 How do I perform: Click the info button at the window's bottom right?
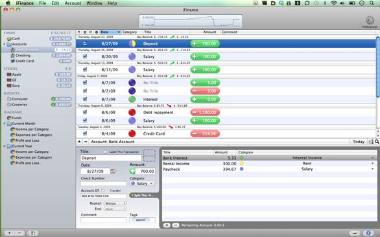pos(368,233)
